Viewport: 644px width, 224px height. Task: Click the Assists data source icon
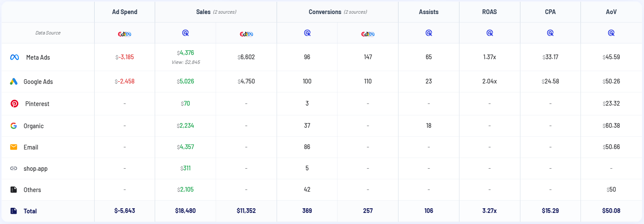click(429, 33)
